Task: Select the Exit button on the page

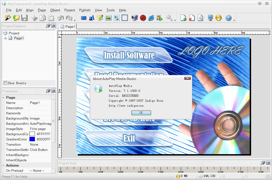Action: point(129,138)
